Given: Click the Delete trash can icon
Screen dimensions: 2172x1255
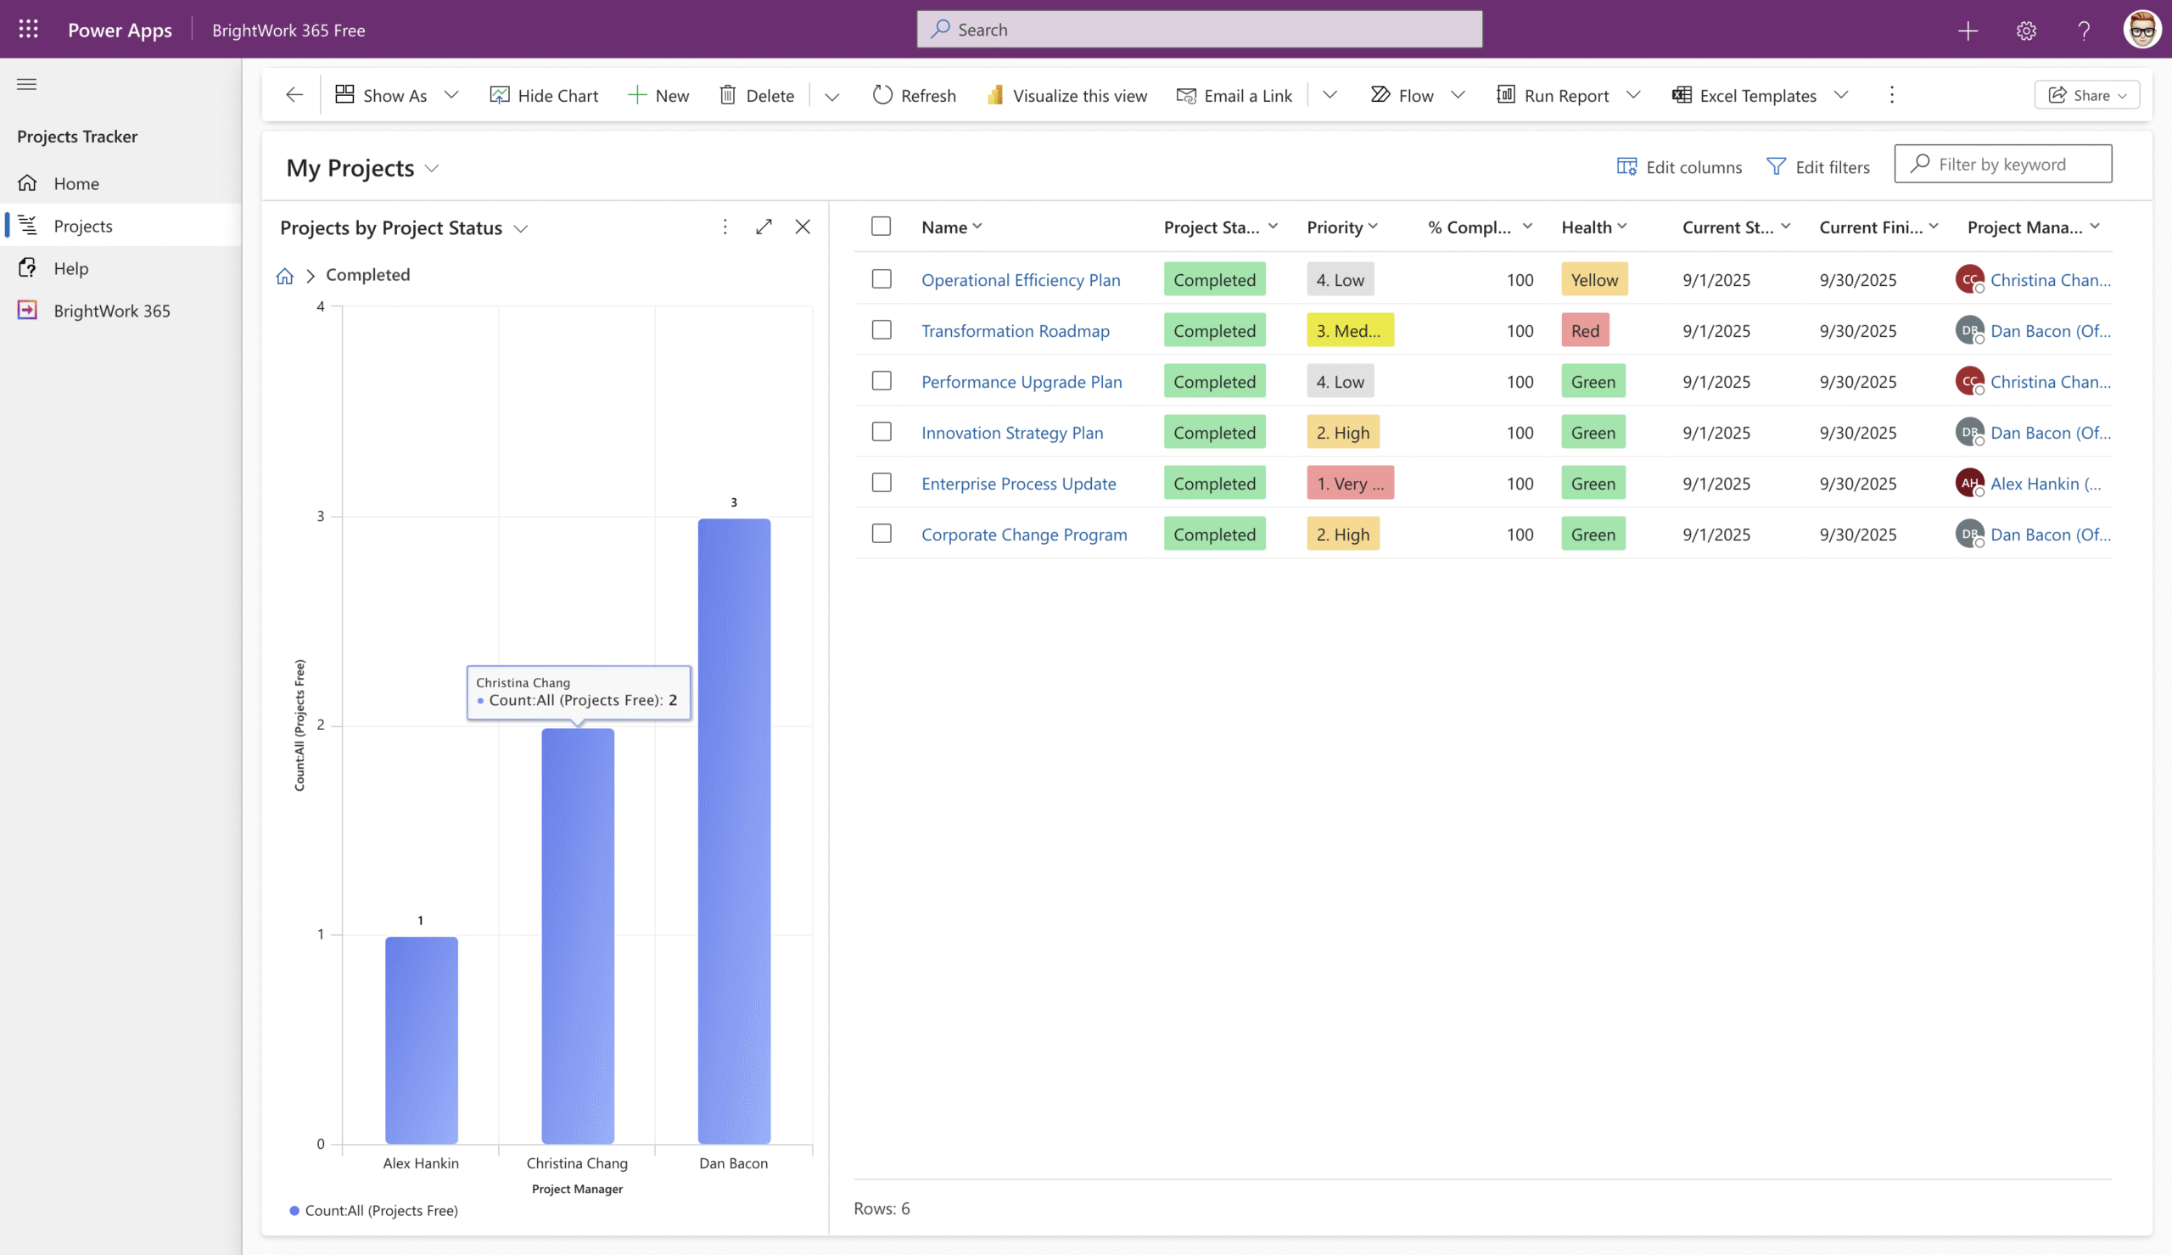Looking at the screenshot, I should coord(727,95).
